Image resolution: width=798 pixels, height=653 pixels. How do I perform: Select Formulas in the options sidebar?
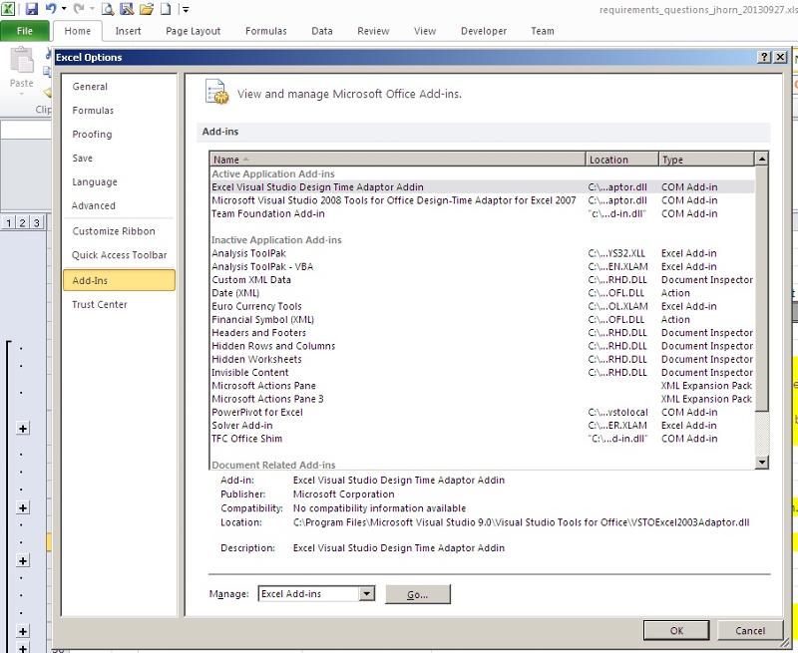pyautogui.click(x=119, y=111)
